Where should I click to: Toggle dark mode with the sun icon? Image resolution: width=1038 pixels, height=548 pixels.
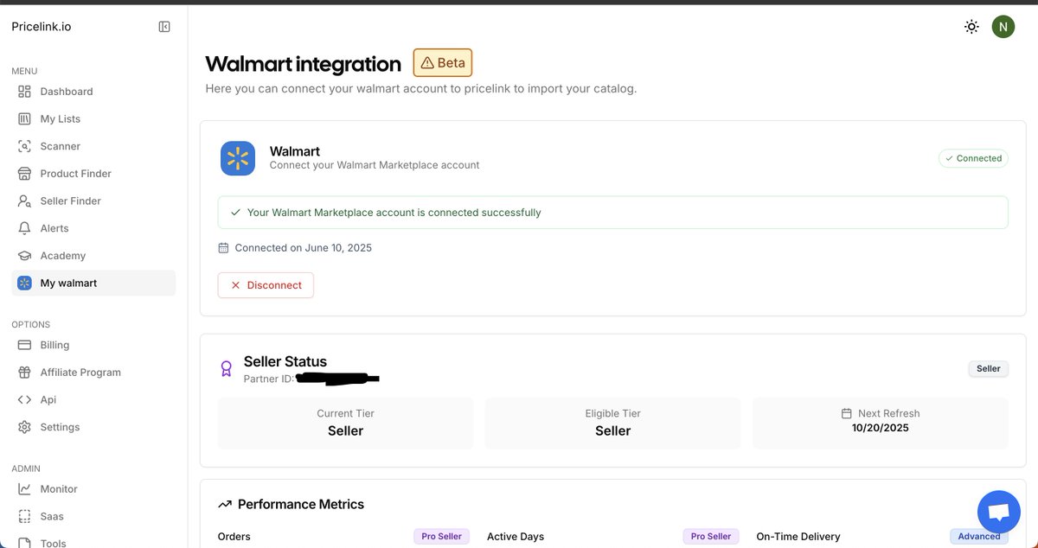point(971,26)
